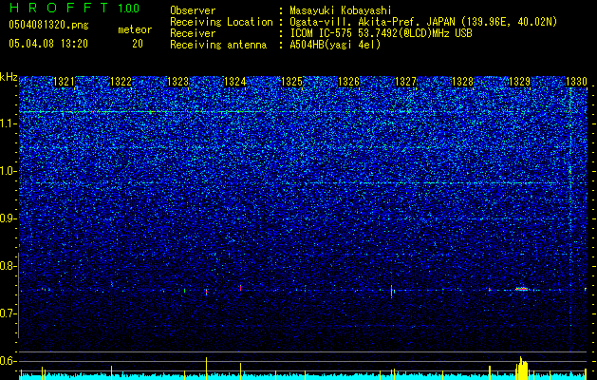Click the 0.6 kHz axis label
This screenshot has width=597, height=380.
point(9,361)
